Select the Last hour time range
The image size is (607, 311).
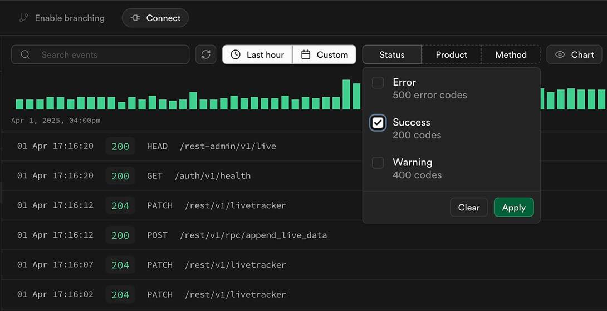(257, 55)
